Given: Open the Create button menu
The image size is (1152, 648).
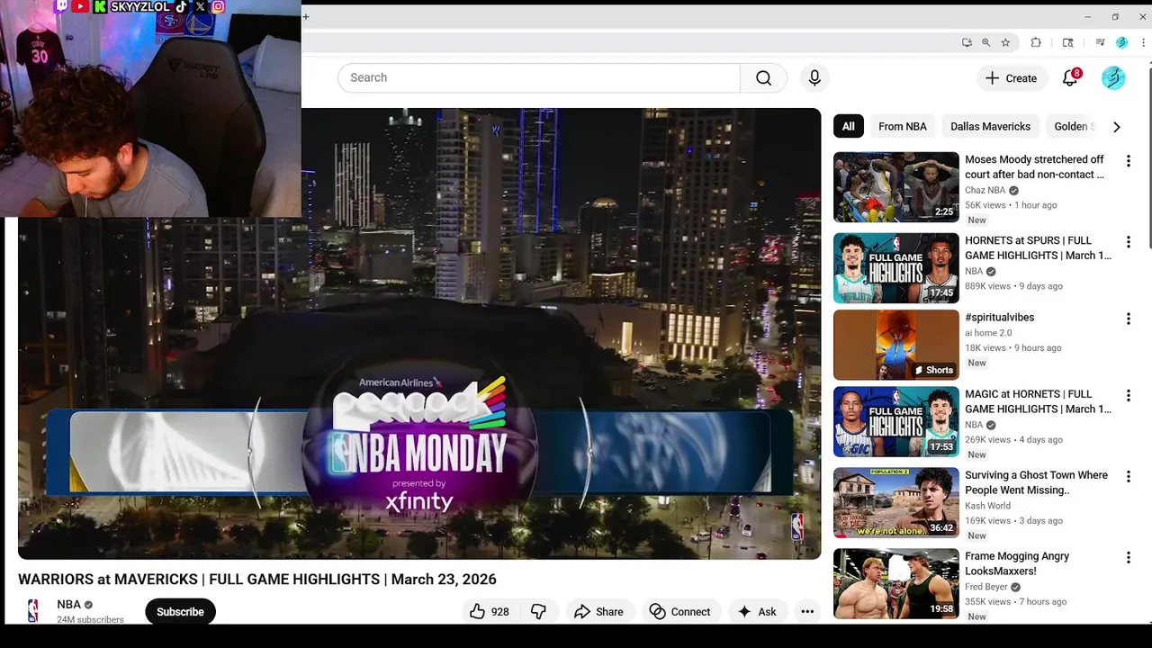Looking at the screenshot, I should click(x=1012, y=78).
